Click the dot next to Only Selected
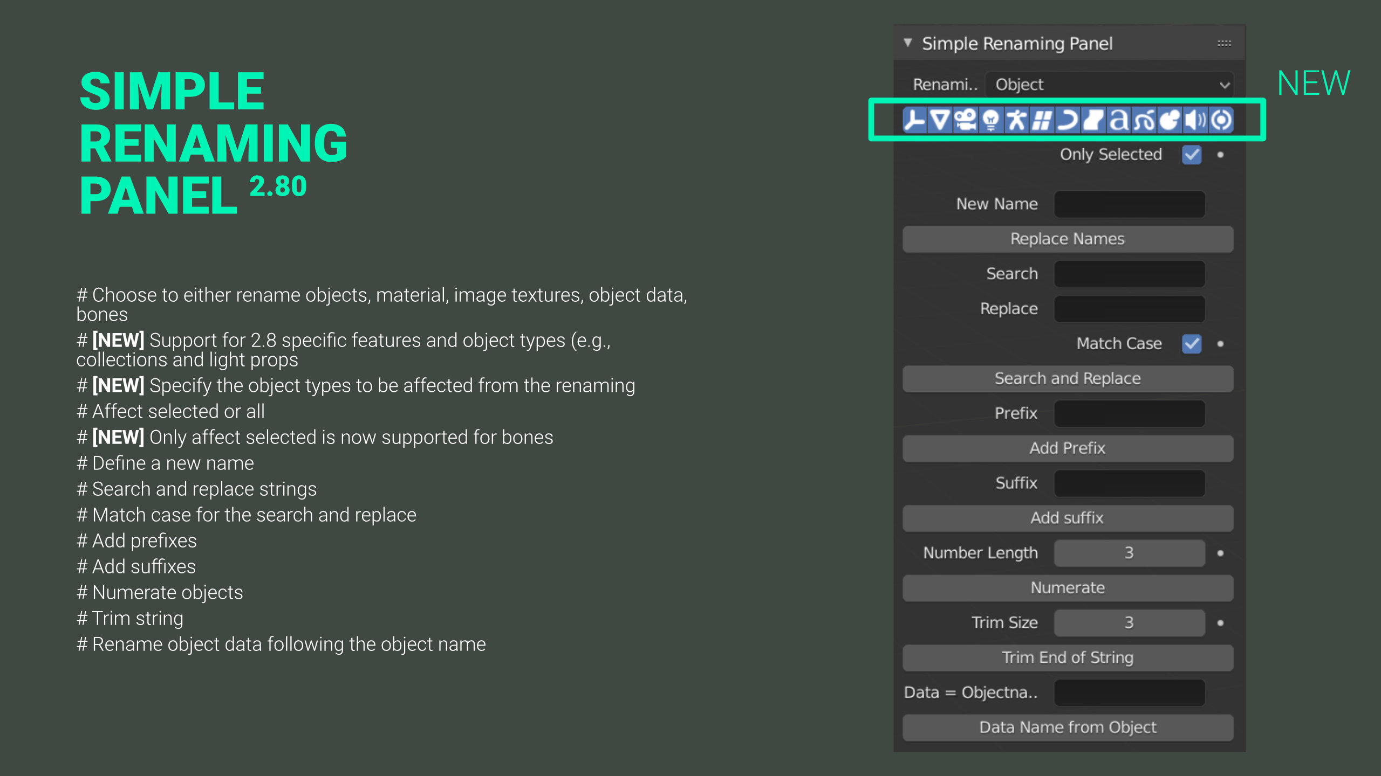 click(x=1220, y=155)
